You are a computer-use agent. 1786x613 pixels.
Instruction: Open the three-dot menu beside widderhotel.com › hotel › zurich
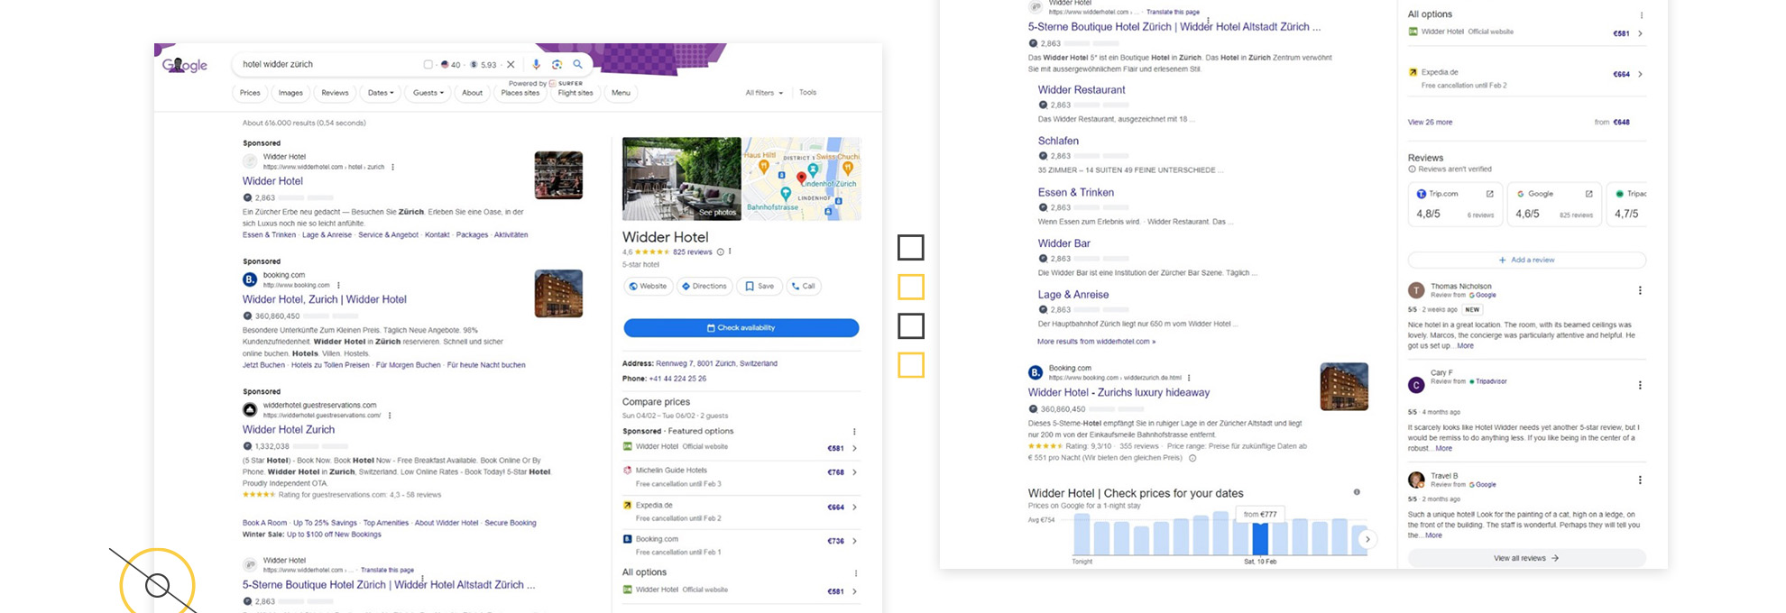tap(392, 167)
